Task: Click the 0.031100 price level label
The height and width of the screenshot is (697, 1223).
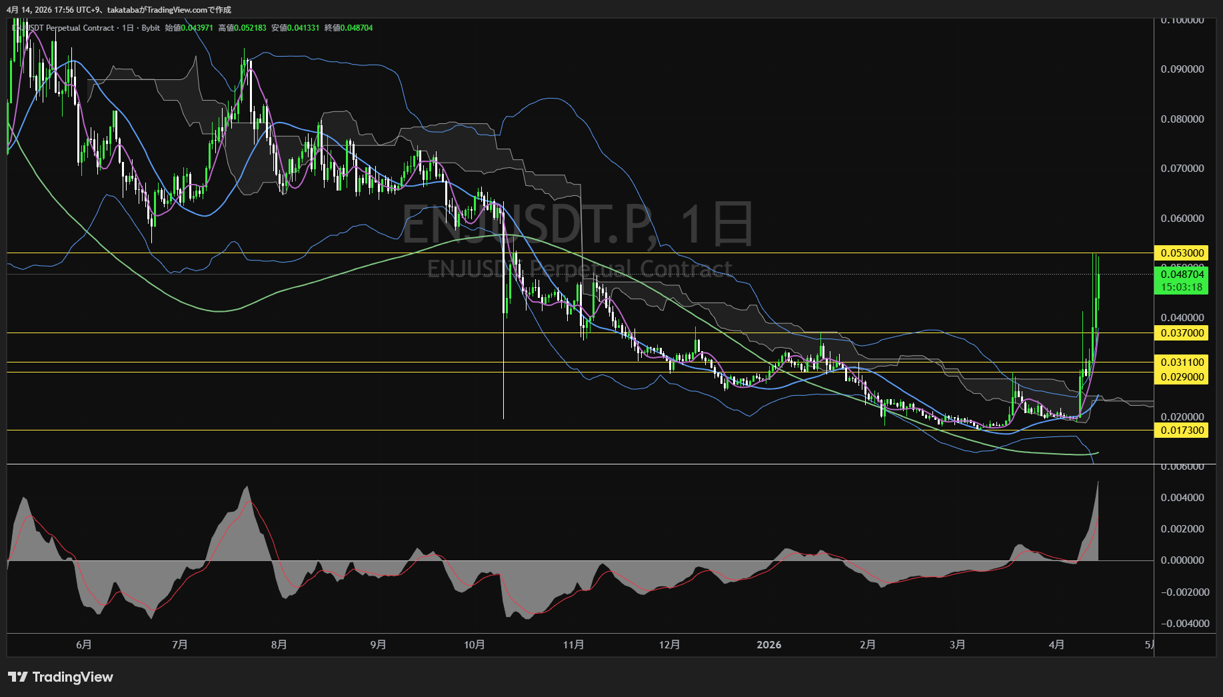Action: tap(1182, 362)
